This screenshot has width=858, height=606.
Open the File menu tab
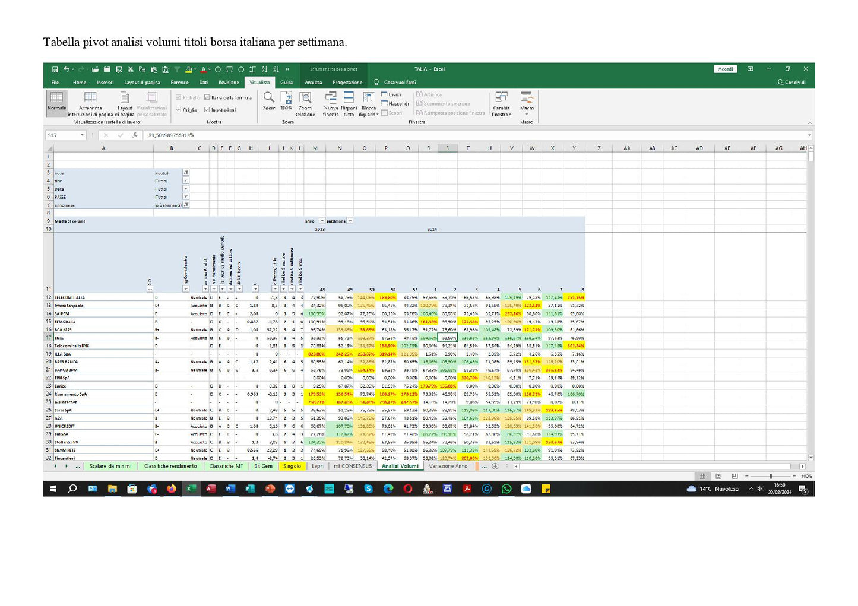55,83
